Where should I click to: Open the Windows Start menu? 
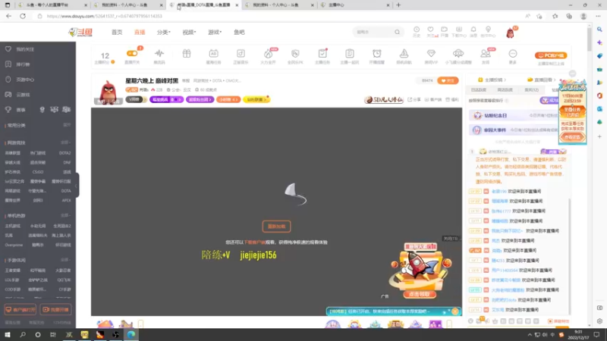[x=8, y=334]
